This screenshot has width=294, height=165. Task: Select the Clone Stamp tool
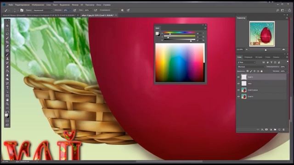tap(7, 59)
